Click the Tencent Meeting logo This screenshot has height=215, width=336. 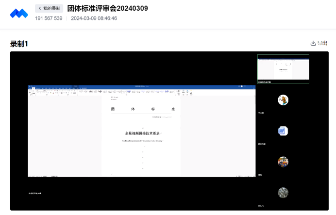pos(19,13)
